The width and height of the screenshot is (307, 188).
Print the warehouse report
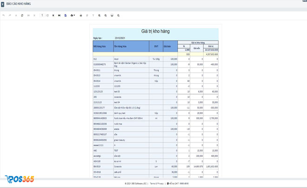coord(81,15)
